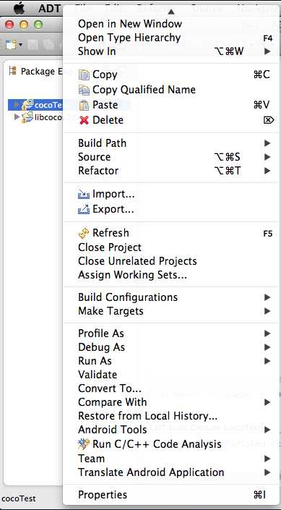Click the Copy Qualified Name icon
The width and height of the screenshot is (281, 510).
tap(84, 90)
